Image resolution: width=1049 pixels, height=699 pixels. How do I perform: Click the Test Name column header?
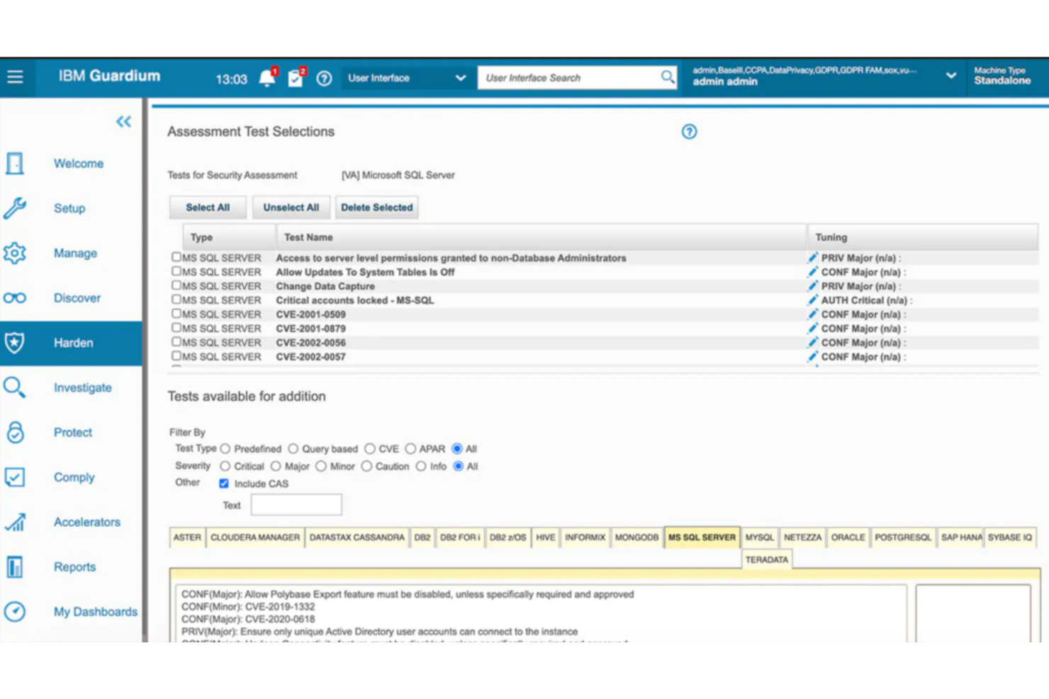542,237
